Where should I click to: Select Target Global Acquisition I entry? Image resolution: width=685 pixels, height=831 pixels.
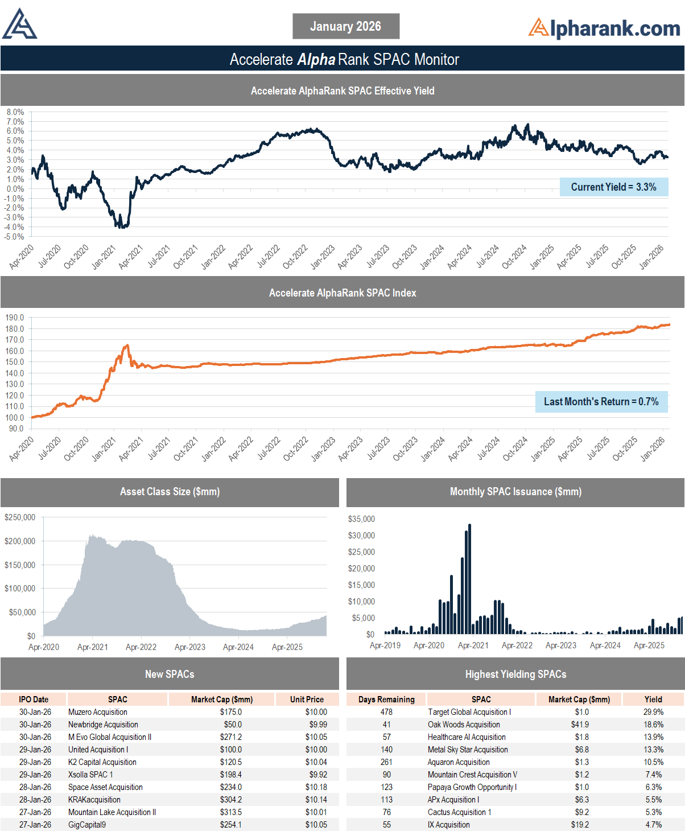[x=469, y=712]
